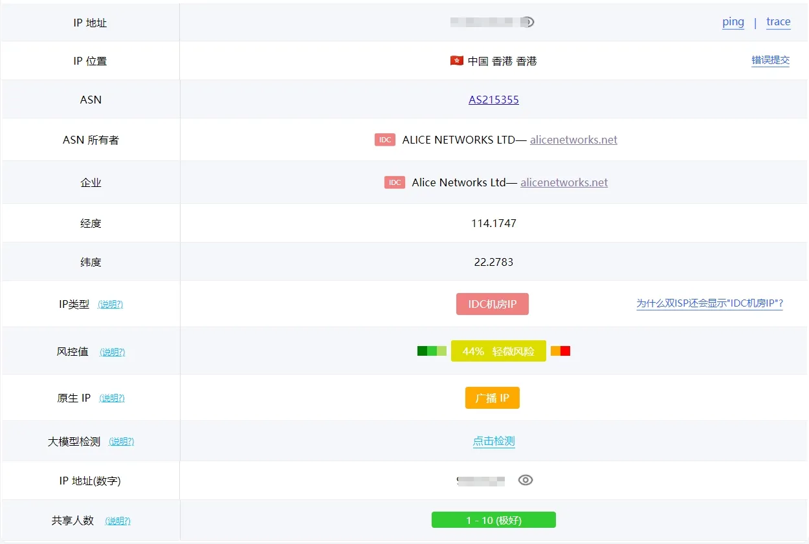Click 错误提交 to report an error
This screenshot has width=809, height=544.
pyautogui.click(x=770, y=60)
